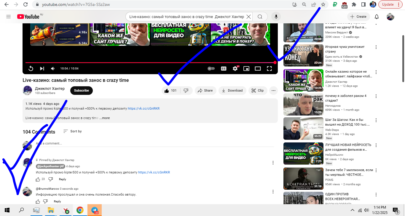Like the pinned comment with 23 likes

(38, 179)
